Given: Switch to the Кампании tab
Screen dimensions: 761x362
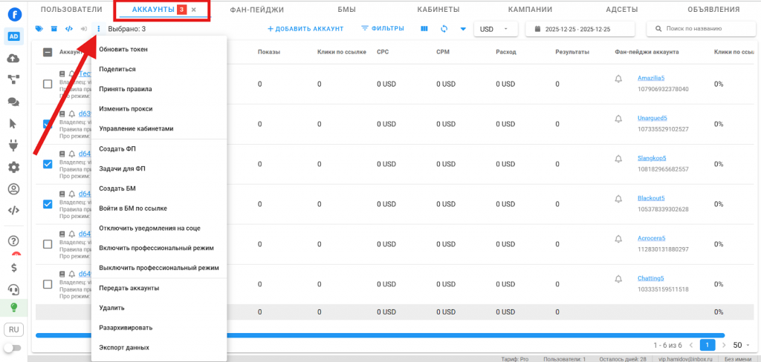Looking at the screenshot, I should (x=529, y=10).
